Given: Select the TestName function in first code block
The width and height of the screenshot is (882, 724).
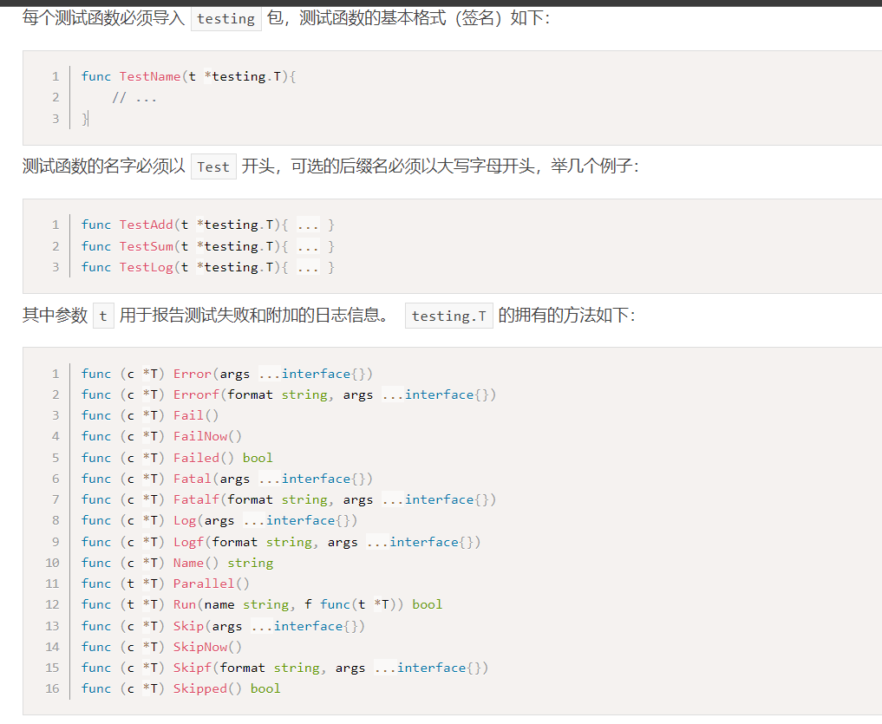Looking at the screenshot, I should pos(150,76).
